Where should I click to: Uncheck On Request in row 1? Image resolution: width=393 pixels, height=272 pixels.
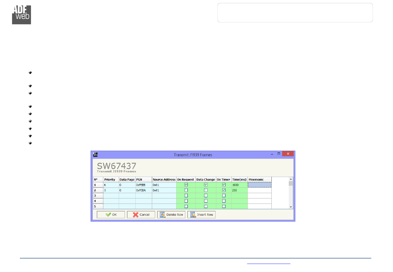186,185
